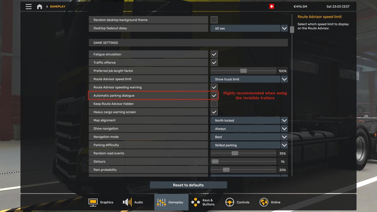377x212 pixels.
Task: Toggle Automatic parking dialogue checkbox
Action: point(214,95)
